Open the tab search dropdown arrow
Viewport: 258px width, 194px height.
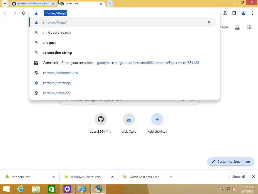point(5,4)
